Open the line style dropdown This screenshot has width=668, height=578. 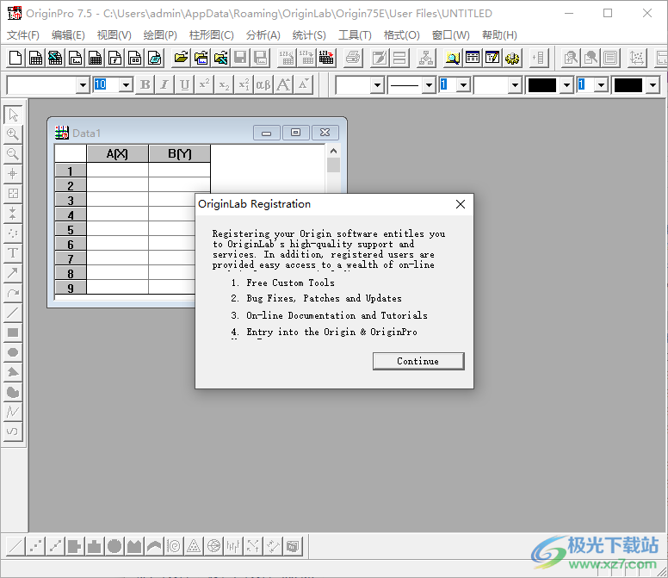[x=429, y=85]
